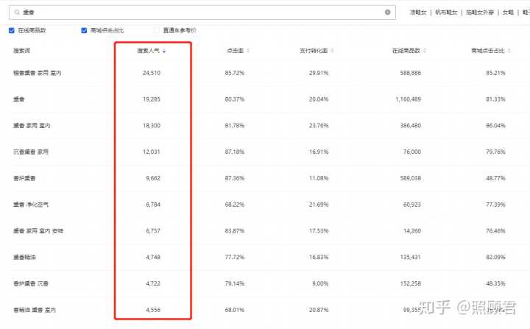The width and height of the screenshot is (530, 329).
Task: Uncheck the 在线商品数 checkbox
Action: tap(11, 31)
